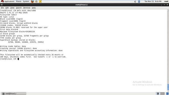
Task: Click the terminal scrollbar thumb
Action: (168, 87)
